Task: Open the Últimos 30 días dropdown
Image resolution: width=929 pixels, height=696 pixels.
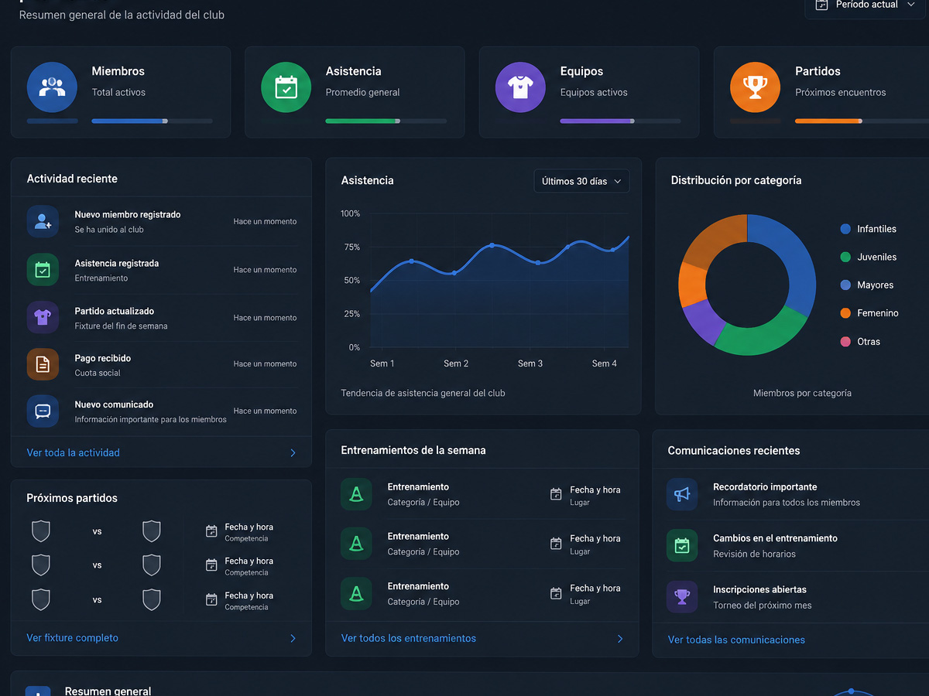Action: tap(581, 181)
